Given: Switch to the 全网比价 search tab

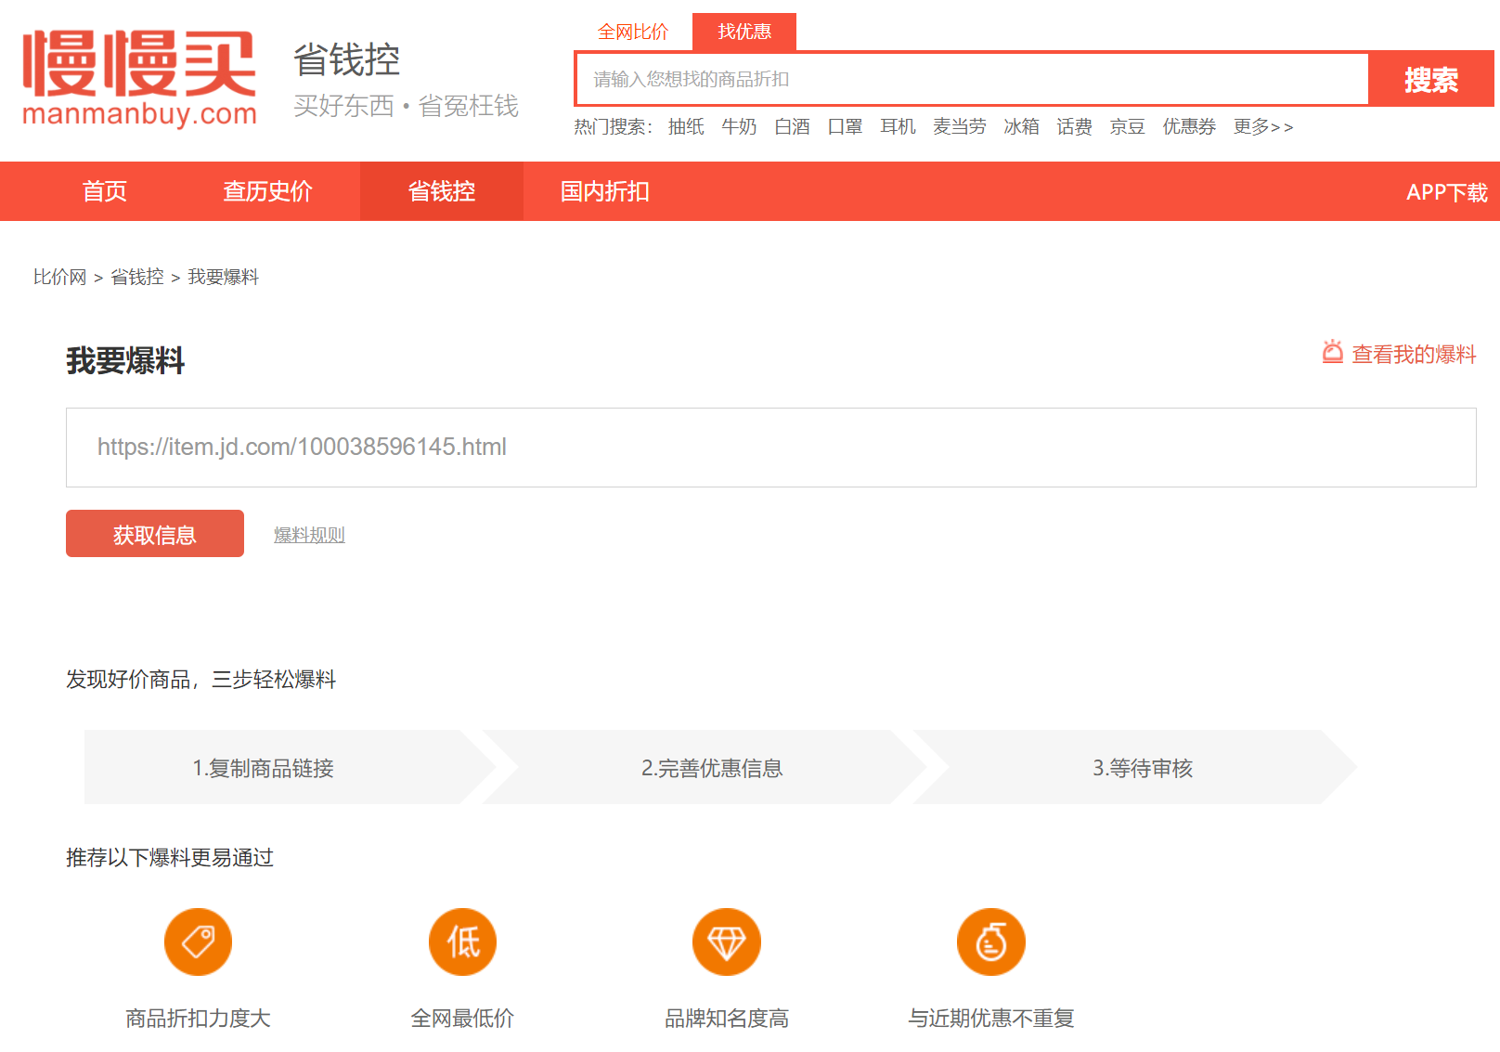Looking at the screenshot, I should click(633, 32).
